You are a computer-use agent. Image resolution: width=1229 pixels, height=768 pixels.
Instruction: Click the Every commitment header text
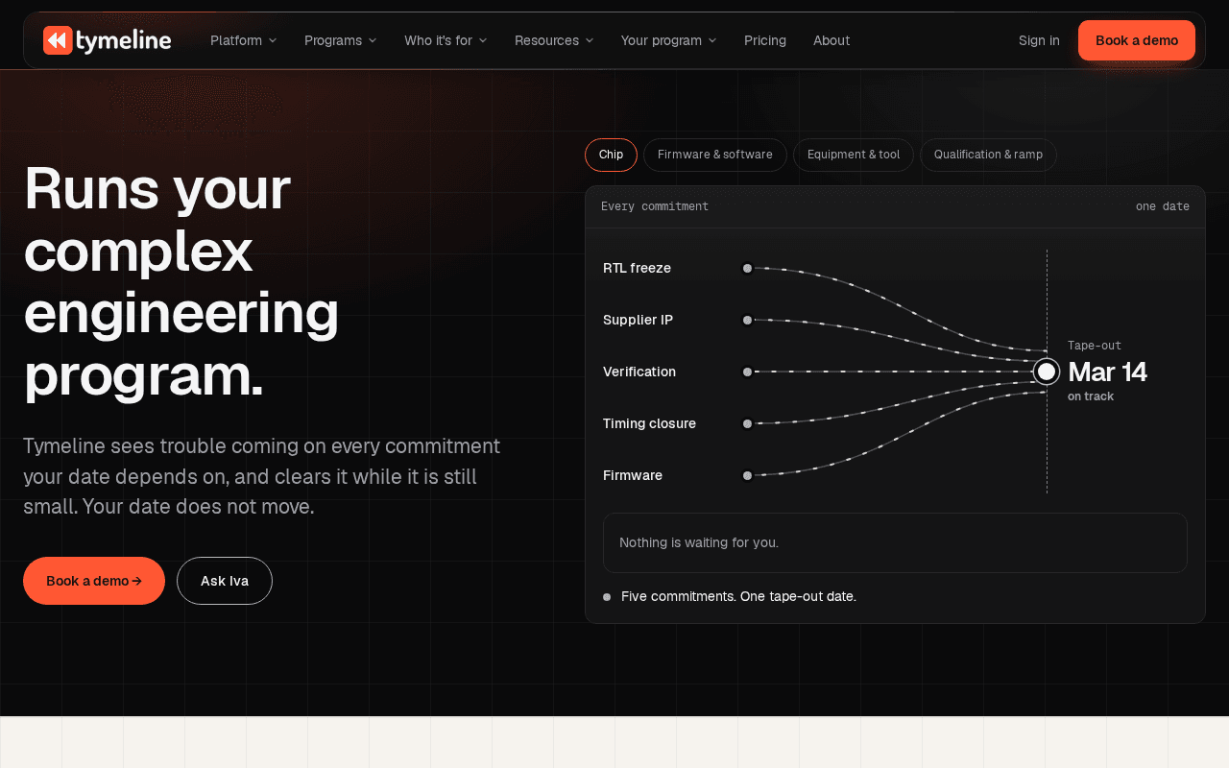pyautogui.click(x=655, y=206)
